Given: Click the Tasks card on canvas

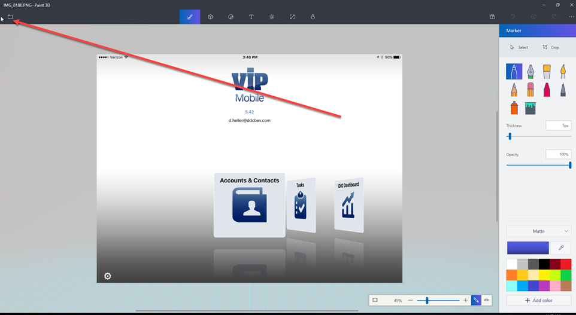Looking at the screenshot, I should click(x=301, y=205).
